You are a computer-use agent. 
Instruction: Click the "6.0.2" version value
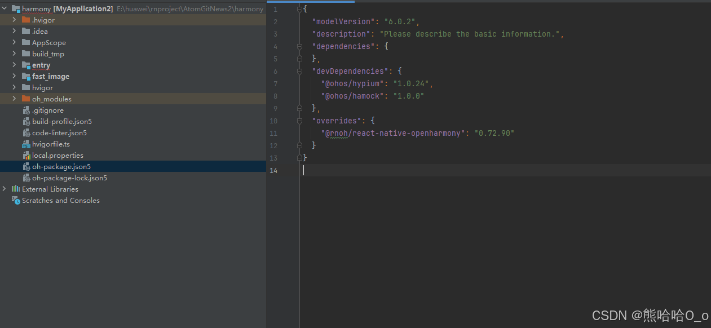click(x=400, y=21)
